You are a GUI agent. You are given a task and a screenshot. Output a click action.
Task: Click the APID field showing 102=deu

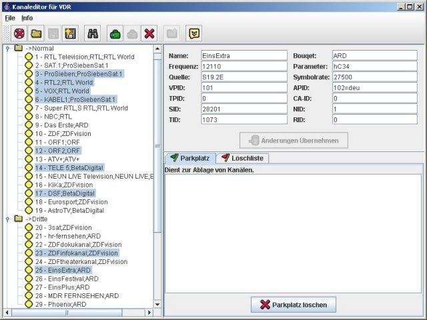[x=375, y=87]
